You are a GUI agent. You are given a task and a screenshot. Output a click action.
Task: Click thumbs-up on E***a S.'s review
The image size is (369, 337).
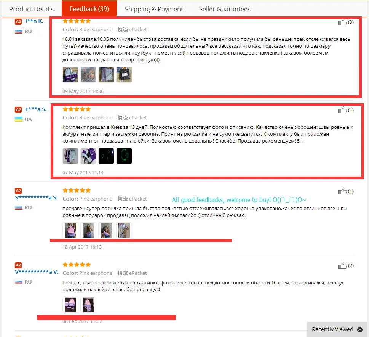point(342,110)
